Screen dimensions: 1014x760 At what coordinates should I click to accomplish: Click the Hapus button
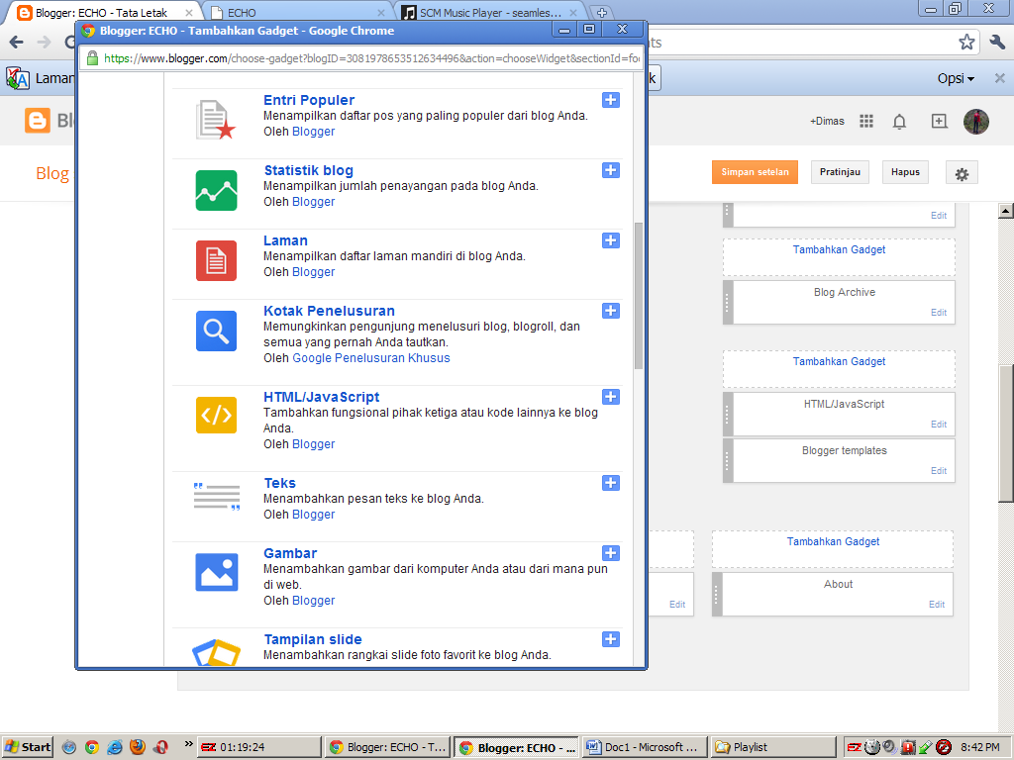pyautogui.click(x=905, y=172)
